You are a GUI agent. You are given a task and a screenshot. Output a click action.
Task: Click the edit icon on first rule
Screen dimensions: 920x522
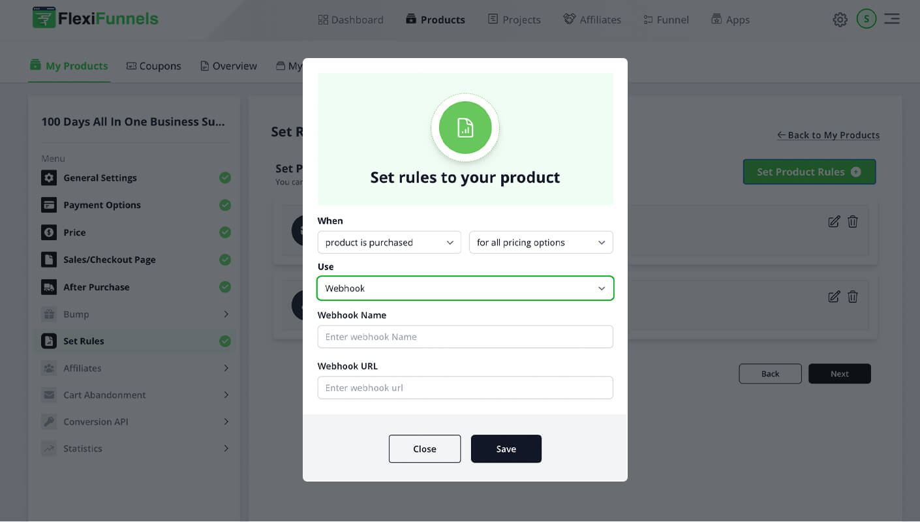[834, 222]
